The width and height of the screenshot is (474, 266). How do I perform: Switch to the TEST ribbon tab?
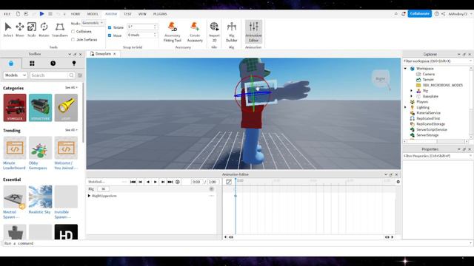pos(127,14)
